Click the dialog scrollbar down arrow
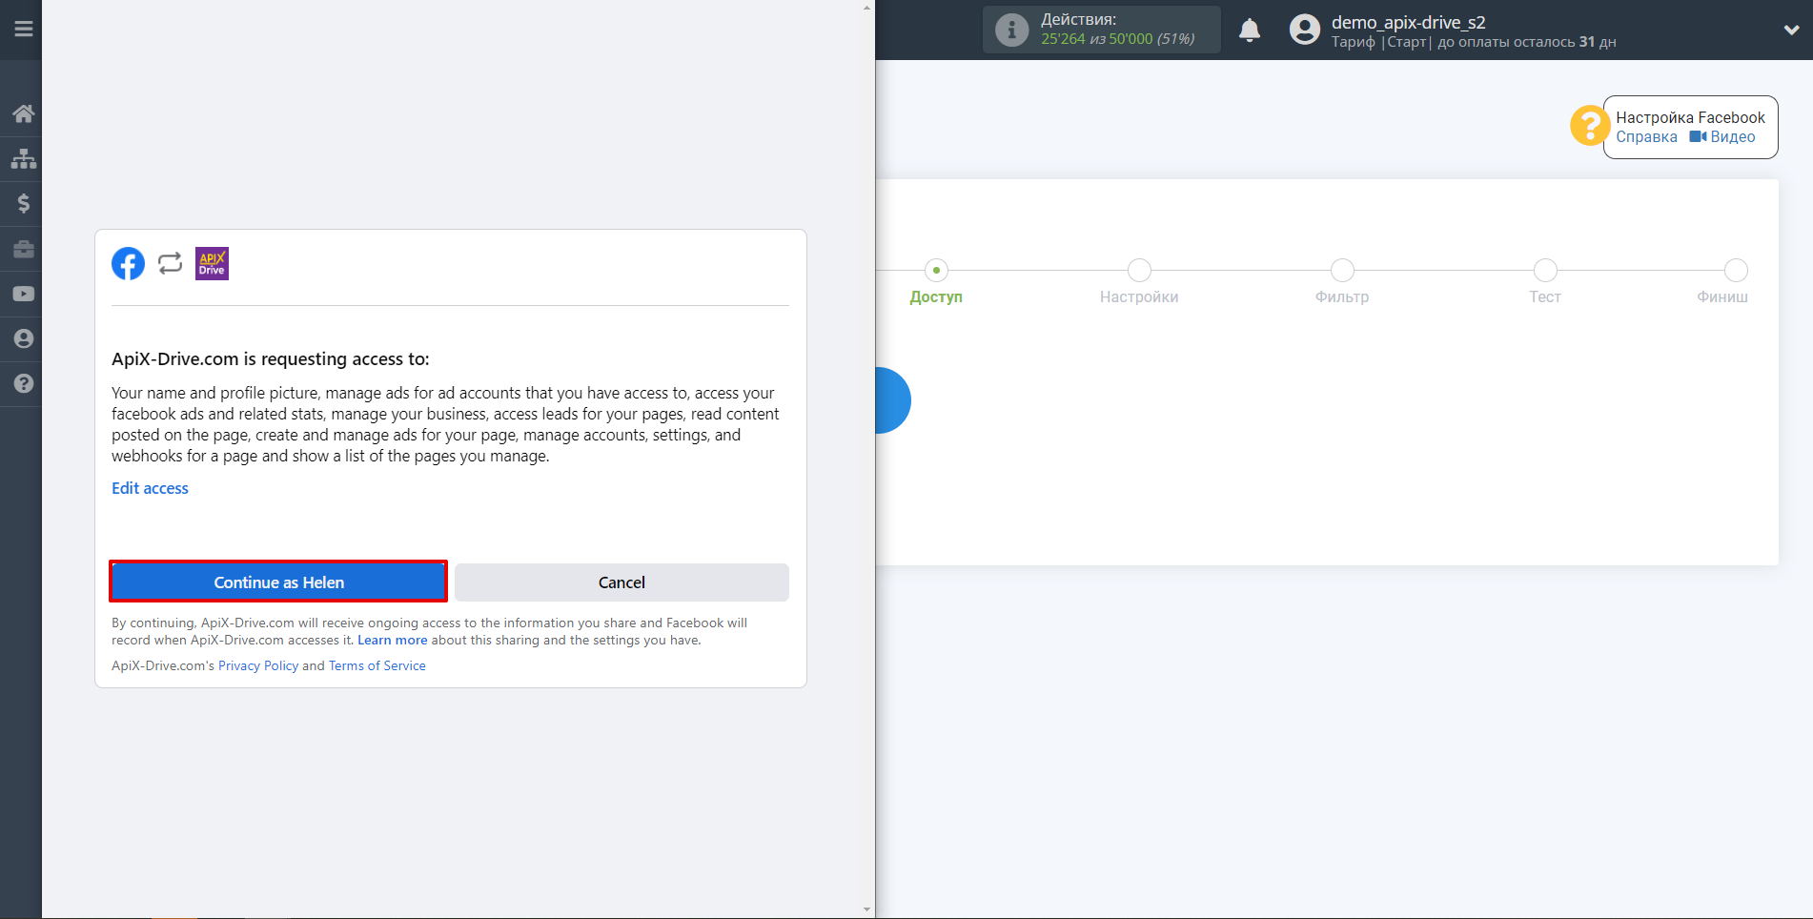Screen dimensions: 1813x919 [x=866, y=909]
